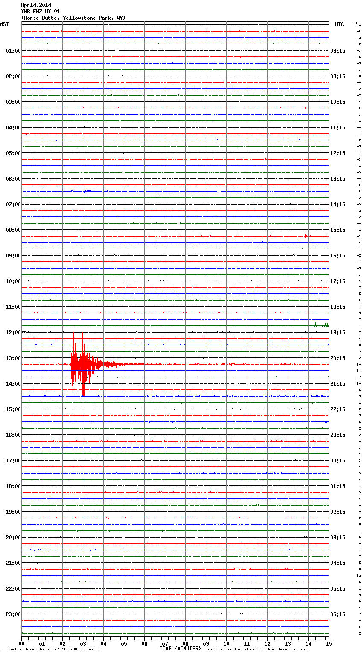Click the TIME (MINUTES) axis title

click(x=180, y=649)
